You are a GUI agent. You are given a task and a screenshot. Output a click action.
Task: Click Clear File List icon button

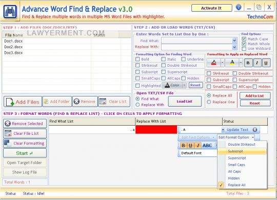(25, 133)
